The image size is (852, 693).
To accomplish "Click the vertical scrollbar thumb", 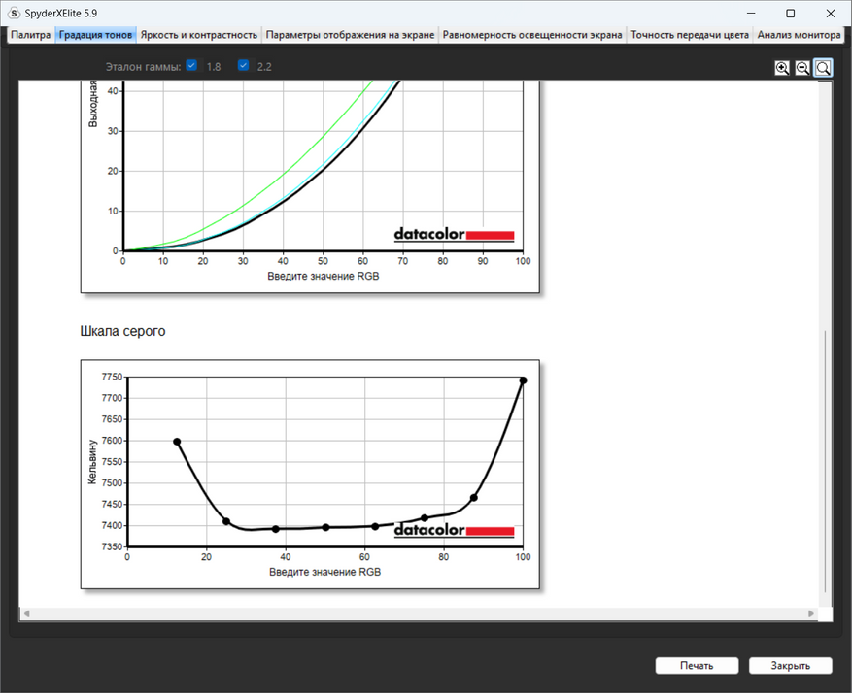I will point(825,461).
